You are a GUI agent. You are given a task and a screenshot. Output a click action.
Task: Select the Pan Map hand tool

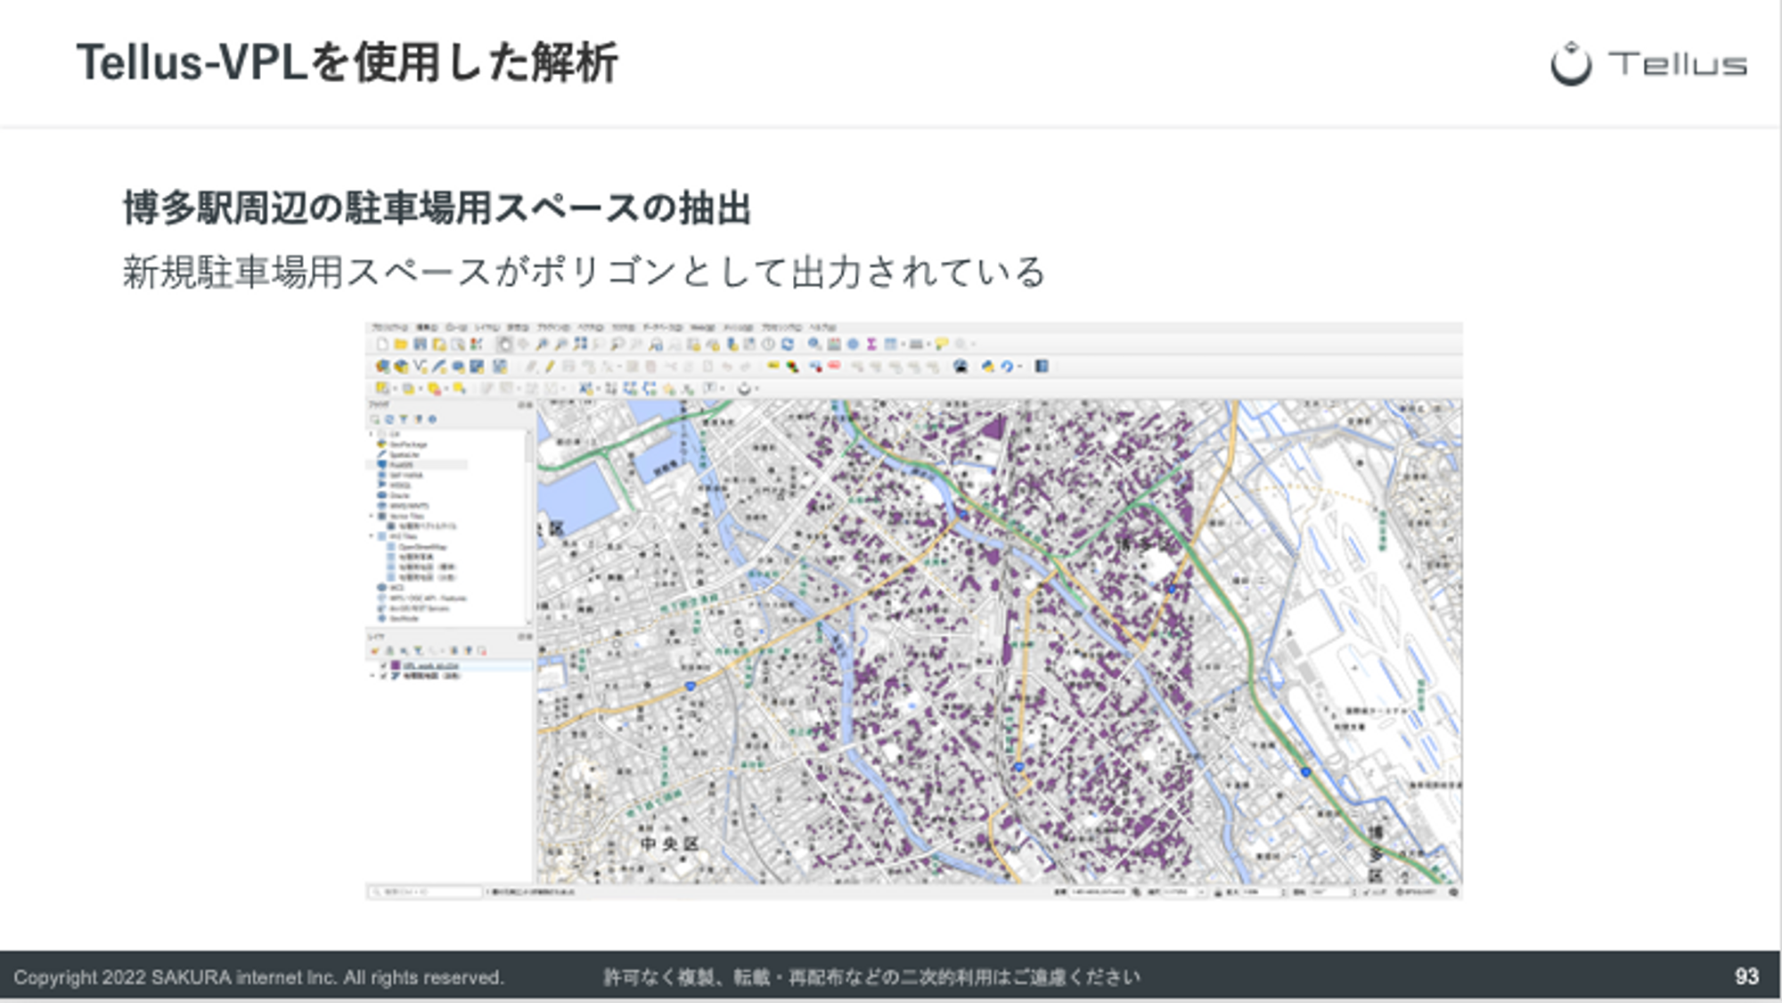point(504,344)
